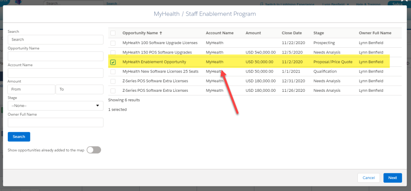Click 'Needs Analysis' in 12/5/2020 row

click(x=327, y=52)
